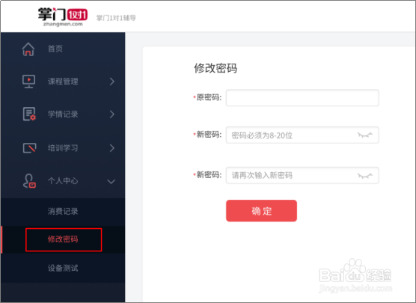The image size is (416, 303).
Task: Expand the 课程管理 chevron arrow
Action: pos(112,82)
